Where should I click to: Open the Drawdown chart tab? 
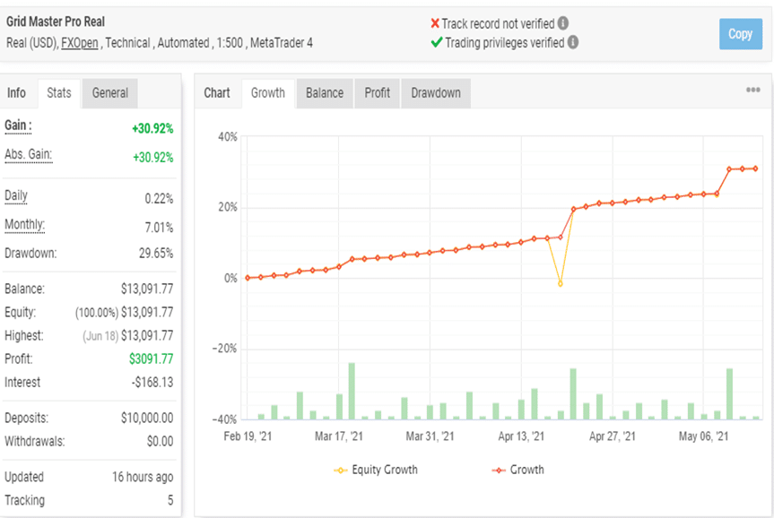(x=436, y=92)
